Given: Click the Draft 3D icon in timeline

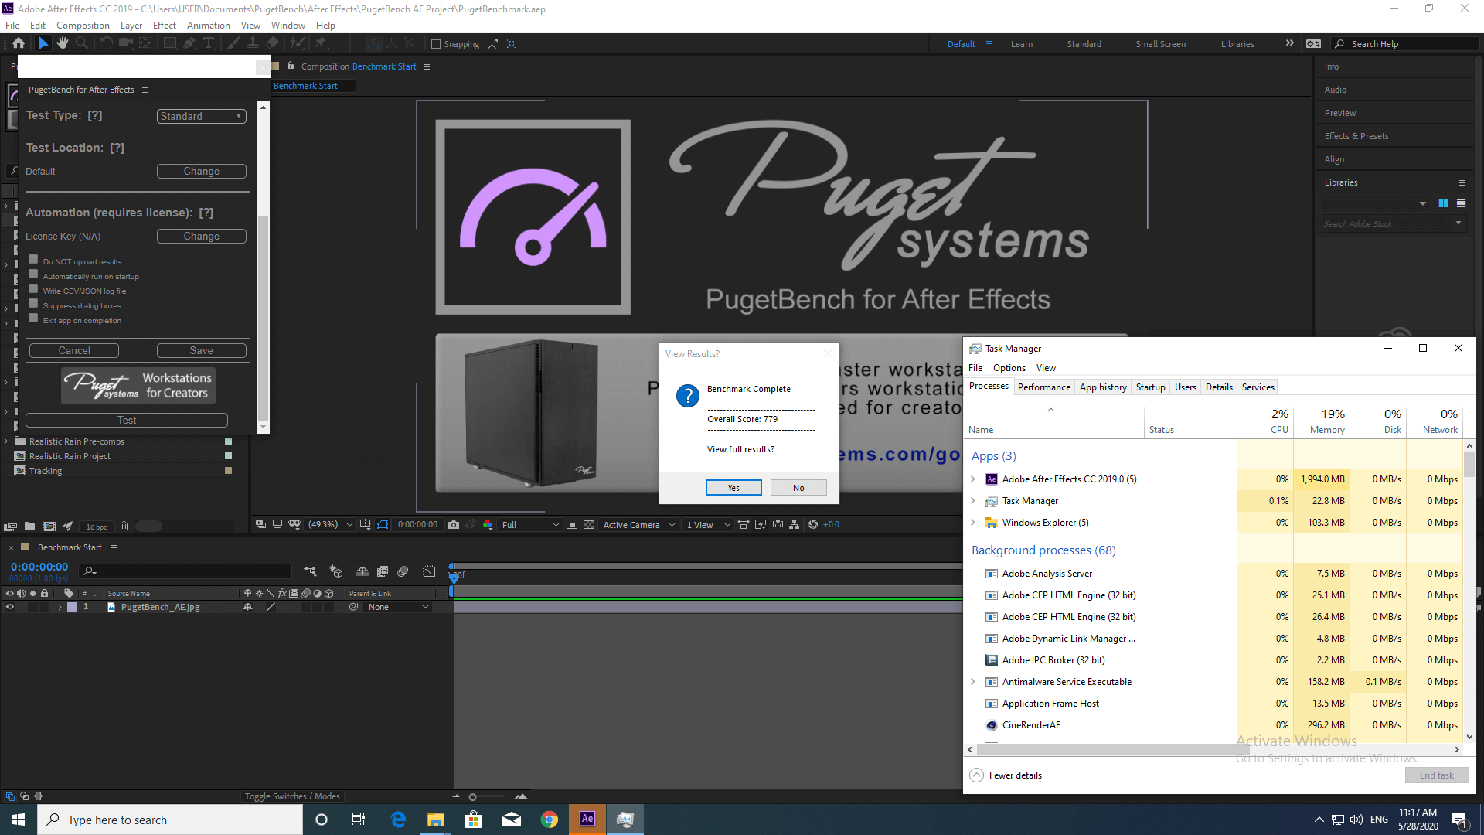Looking at the screenshot, I should click(x=336, y=571).
